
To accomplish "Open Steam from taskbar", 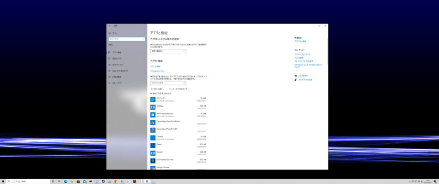I will (x=103, y=181).
